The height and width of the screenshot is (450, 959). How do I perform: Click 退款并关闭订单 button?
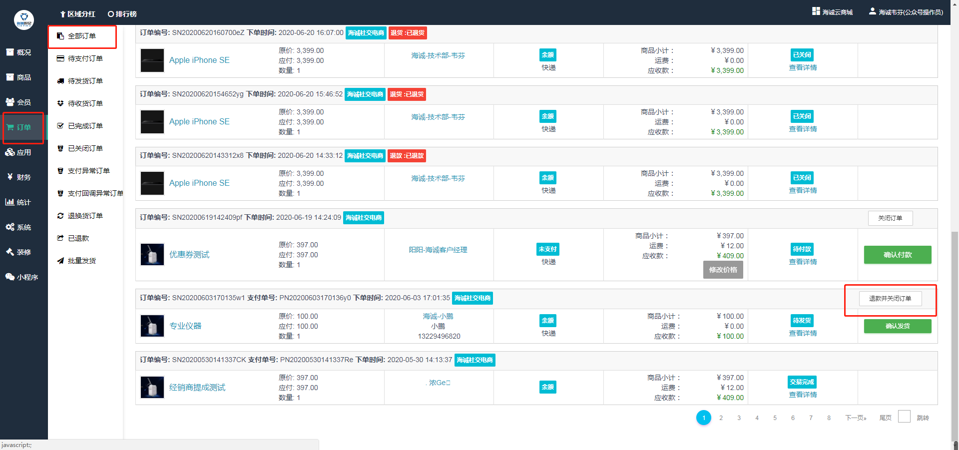(x=890, y=299)
